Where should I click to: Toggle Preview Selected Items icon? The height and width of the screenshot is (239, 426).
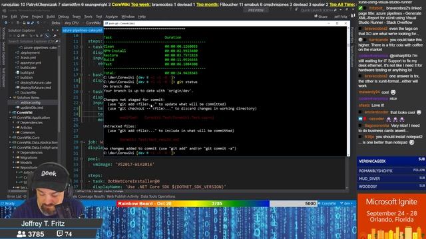click(x=47, y=36)
